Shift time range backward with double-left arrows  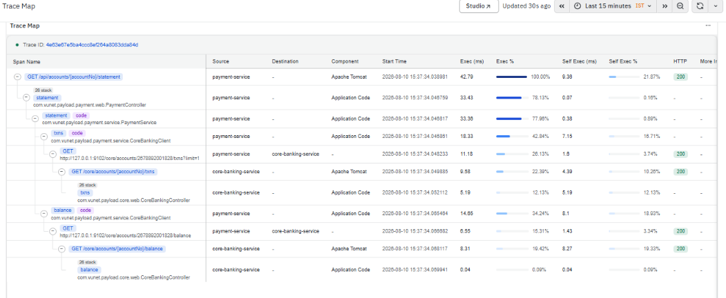coord(561,6)
